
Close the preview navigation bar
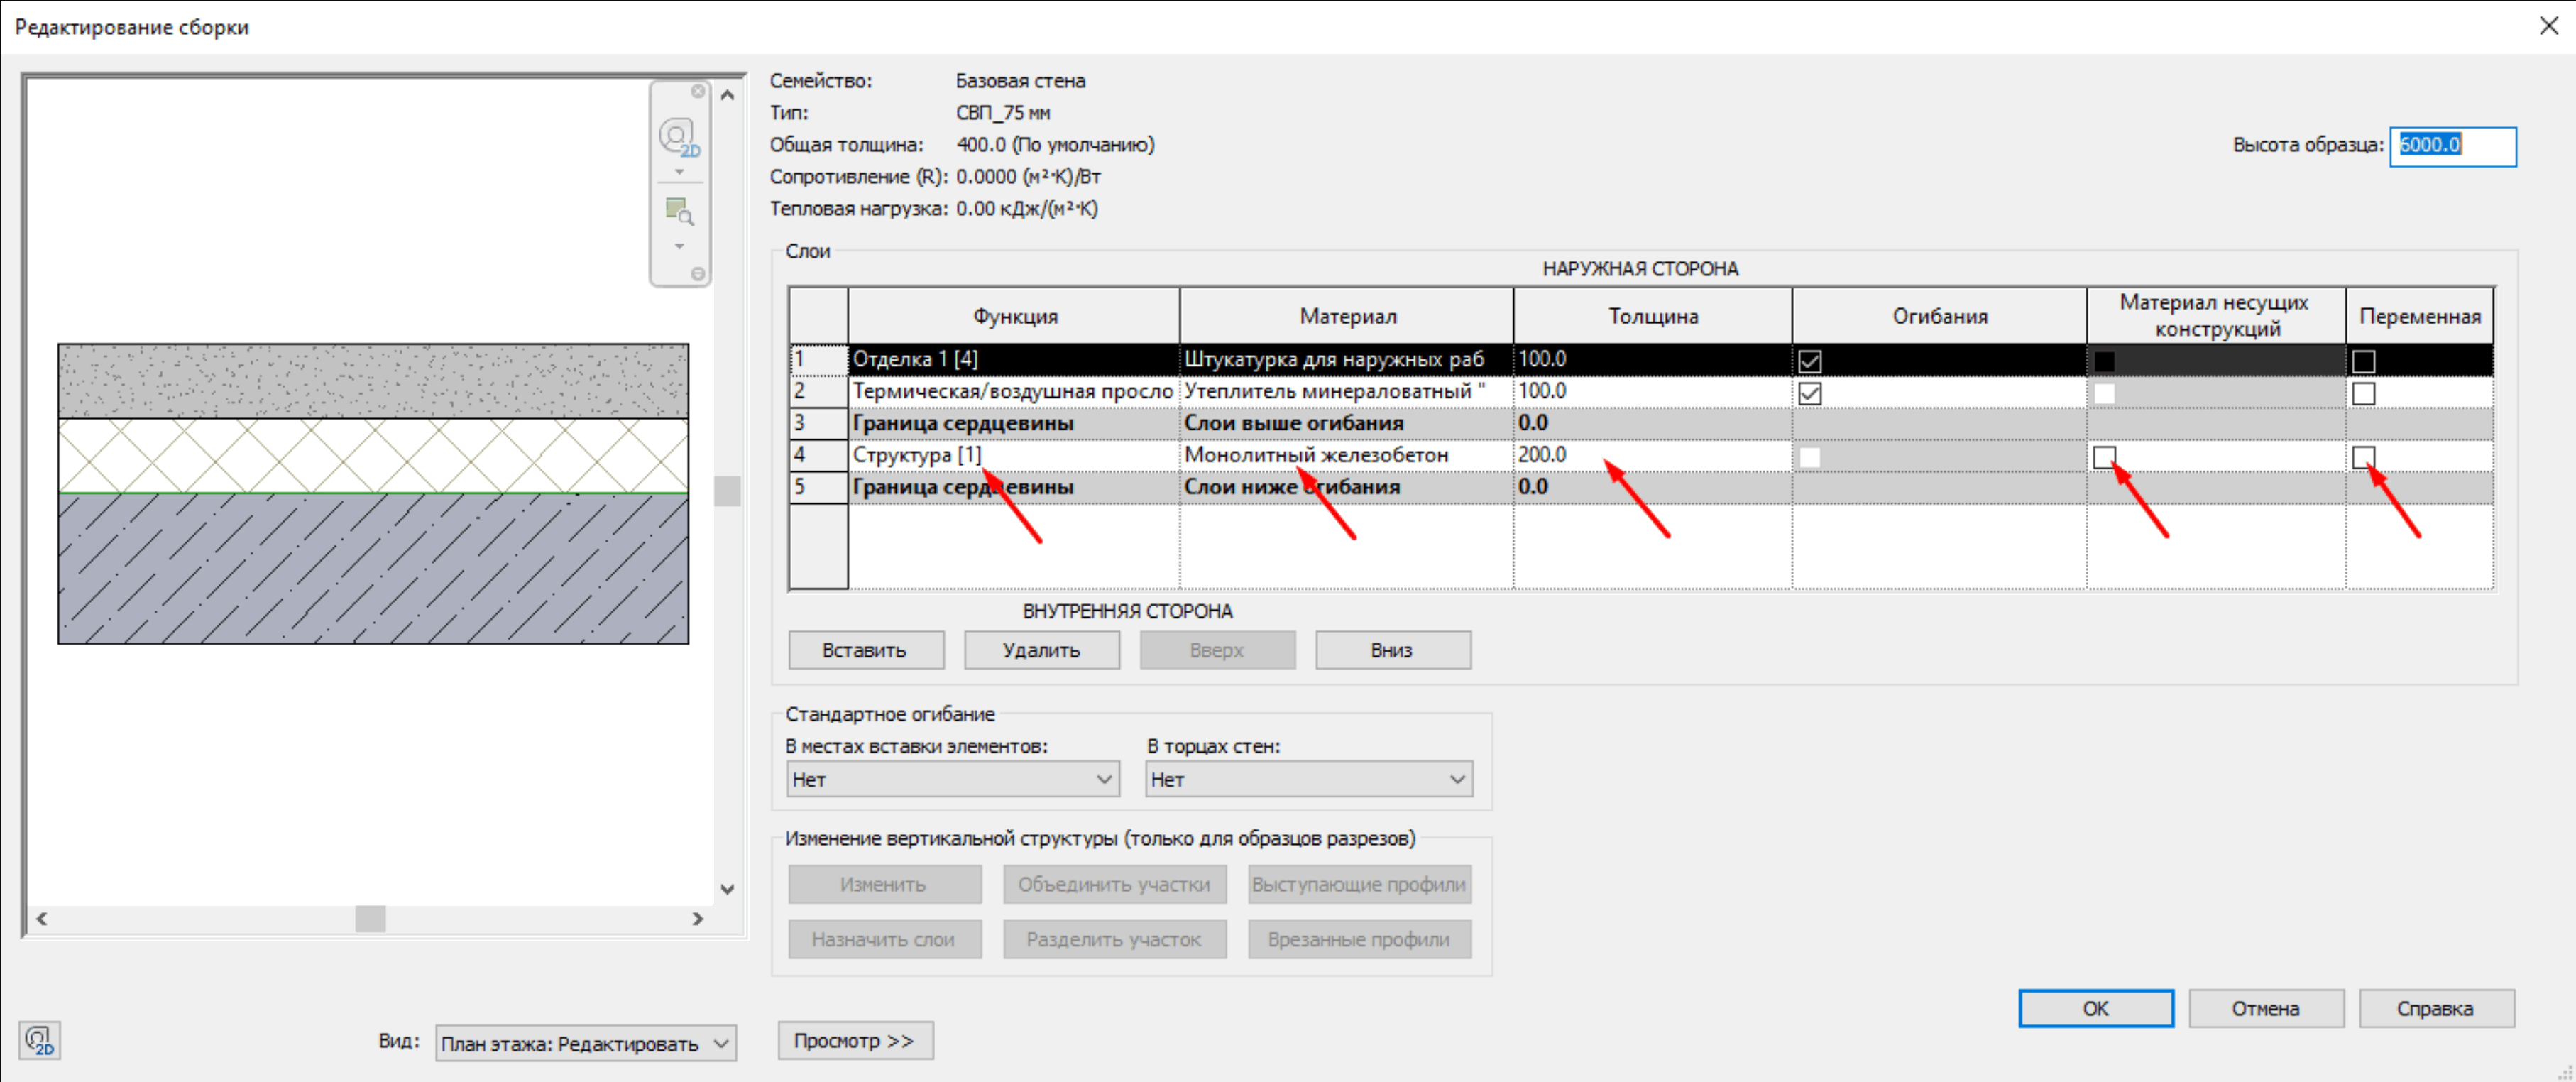tap(698, 91)
